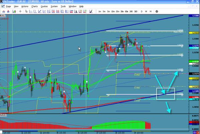Open the Help menu

(x=81, y=6)
